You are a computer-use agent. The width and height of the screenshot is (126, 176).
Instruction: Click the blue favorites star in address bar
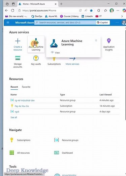(x=91, y=10)
